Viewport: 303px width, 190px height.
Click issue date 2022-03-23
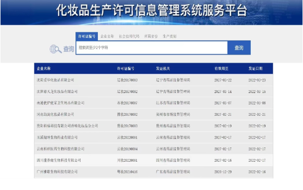click(x=257, y=80)
